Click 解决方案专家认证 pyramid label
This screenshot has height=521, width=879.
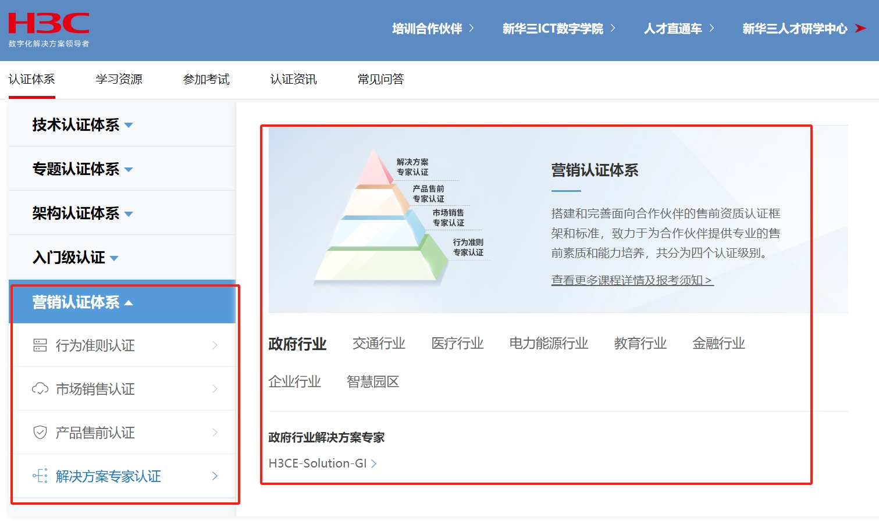(412, 167)
